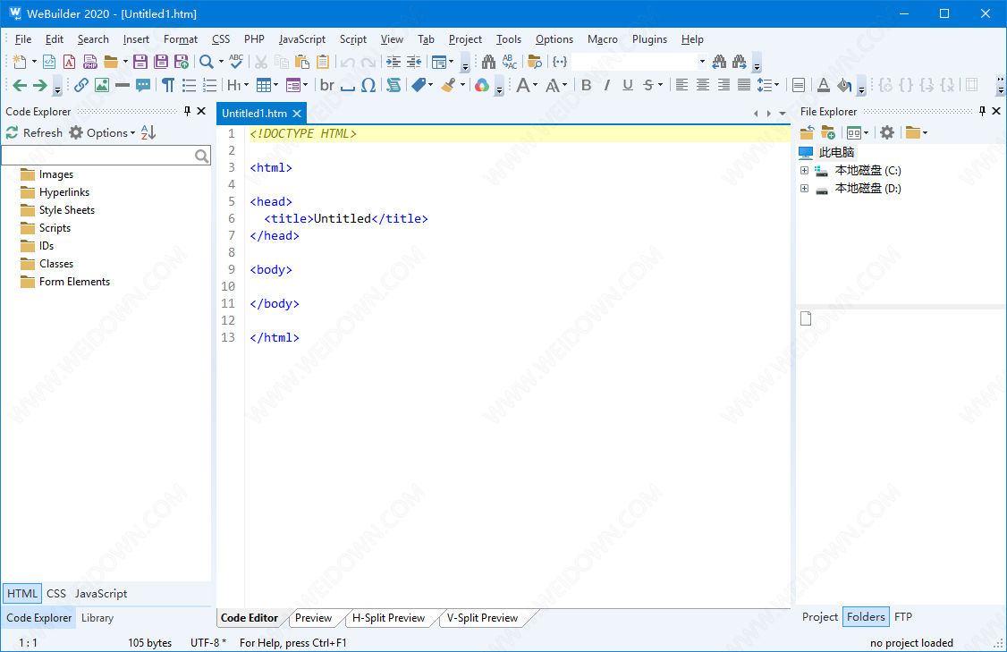This screenshot has height=652, width=1007.
Task: Expand the 本地磁盘 (C:) drive
Action: click(x=804, y=170)
